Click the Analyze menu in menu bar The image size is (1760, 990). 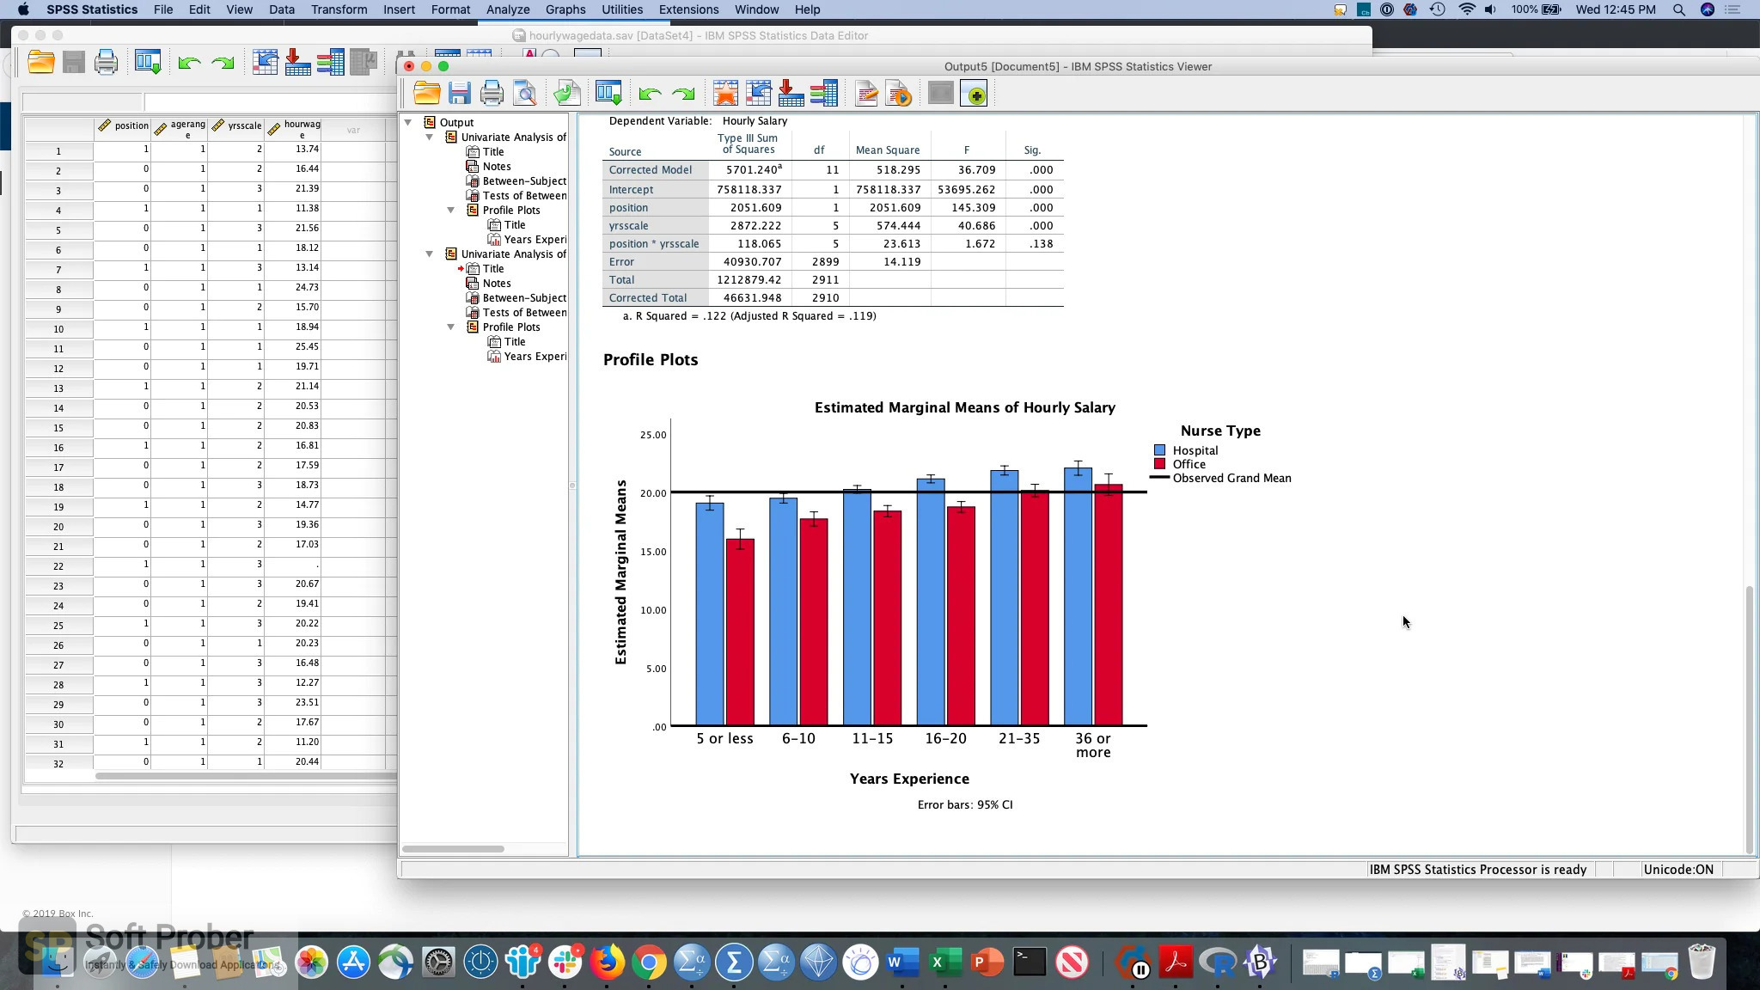pyautogui.click(x=506, y=9)
